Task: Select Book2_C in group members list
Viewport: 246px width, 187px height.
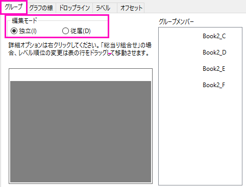Action: point(214,36)
